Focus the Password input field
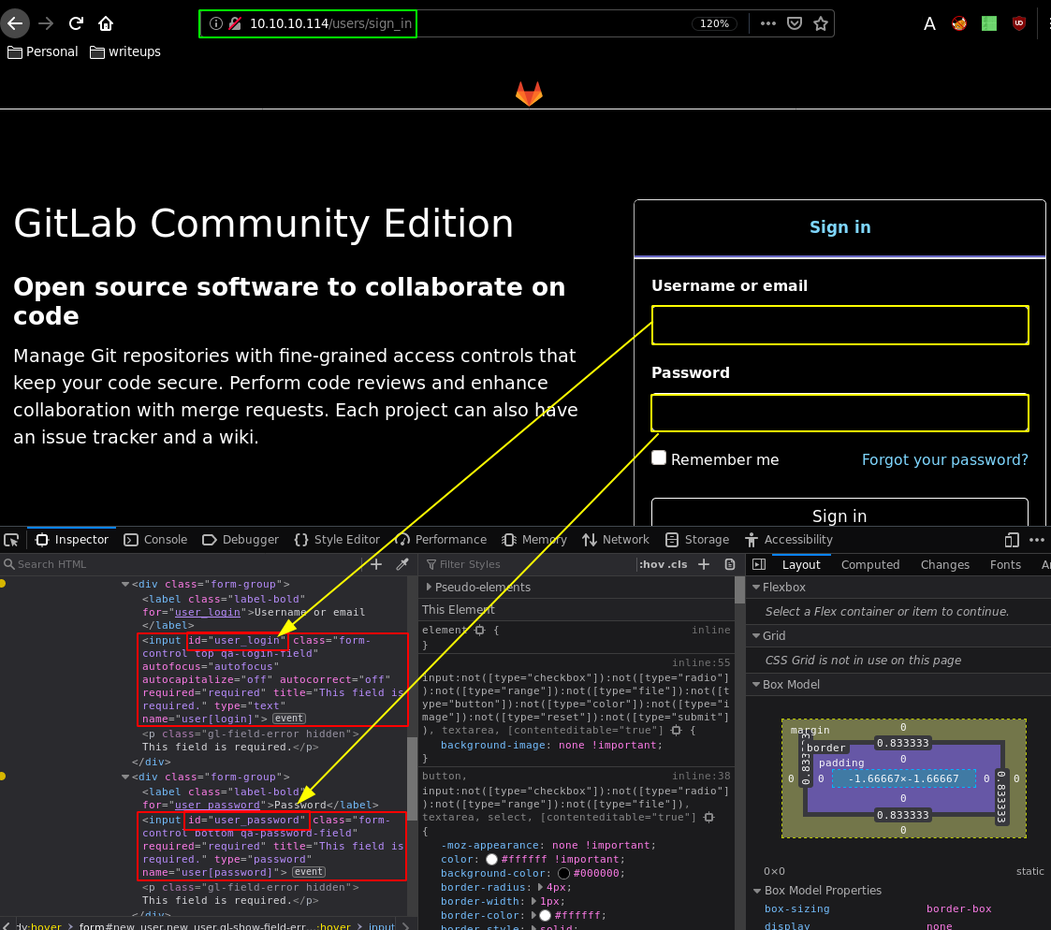The height and width of the screenshot is (930, 1051). click(839, 413)
